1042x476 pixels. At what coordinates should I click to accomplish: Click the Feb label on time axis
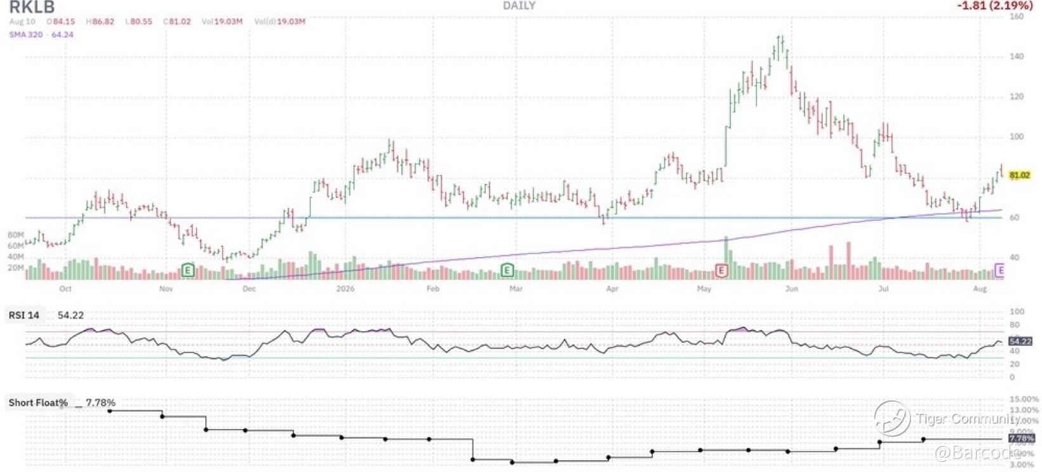(432, 289)
